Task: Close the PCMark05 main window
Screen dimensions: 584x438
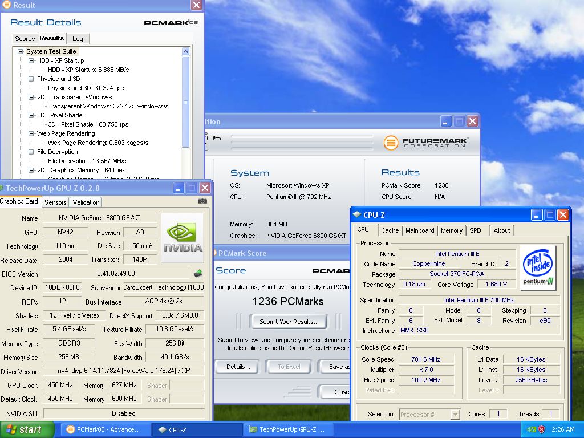Action: click(472, 121)
